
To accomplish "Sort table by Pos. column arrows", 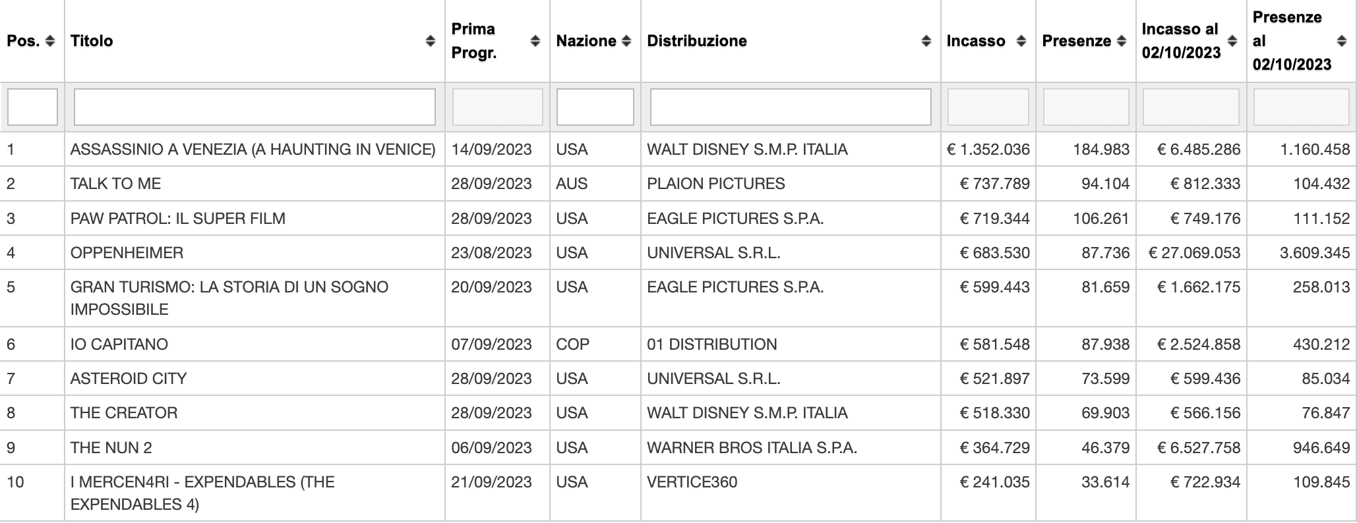I will tap(50, 41).
